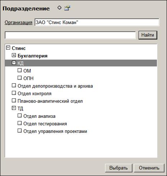Click the Выбрать button
This screenshot has height=176, width=167.
pyautogui.click(x=119, y=168)
